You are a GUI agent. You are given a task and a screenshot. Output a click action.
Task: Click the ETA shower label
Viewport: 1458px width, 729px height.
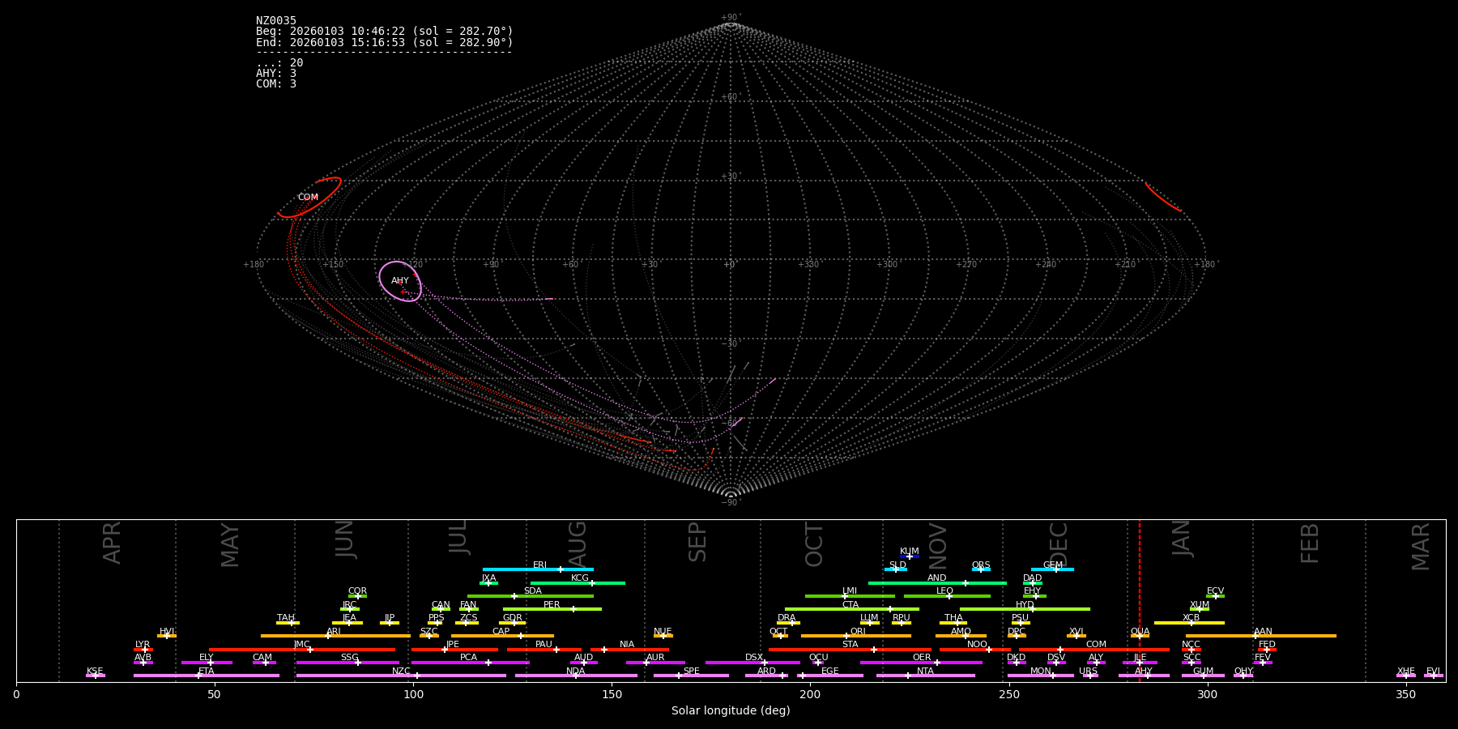click(x=207, y=671)
